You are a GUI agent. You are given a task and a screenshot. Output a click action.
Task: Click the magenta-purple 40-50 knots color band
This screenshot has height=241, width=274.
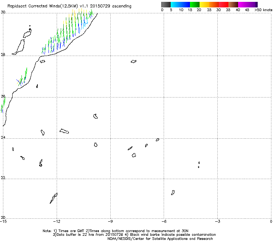248,4
